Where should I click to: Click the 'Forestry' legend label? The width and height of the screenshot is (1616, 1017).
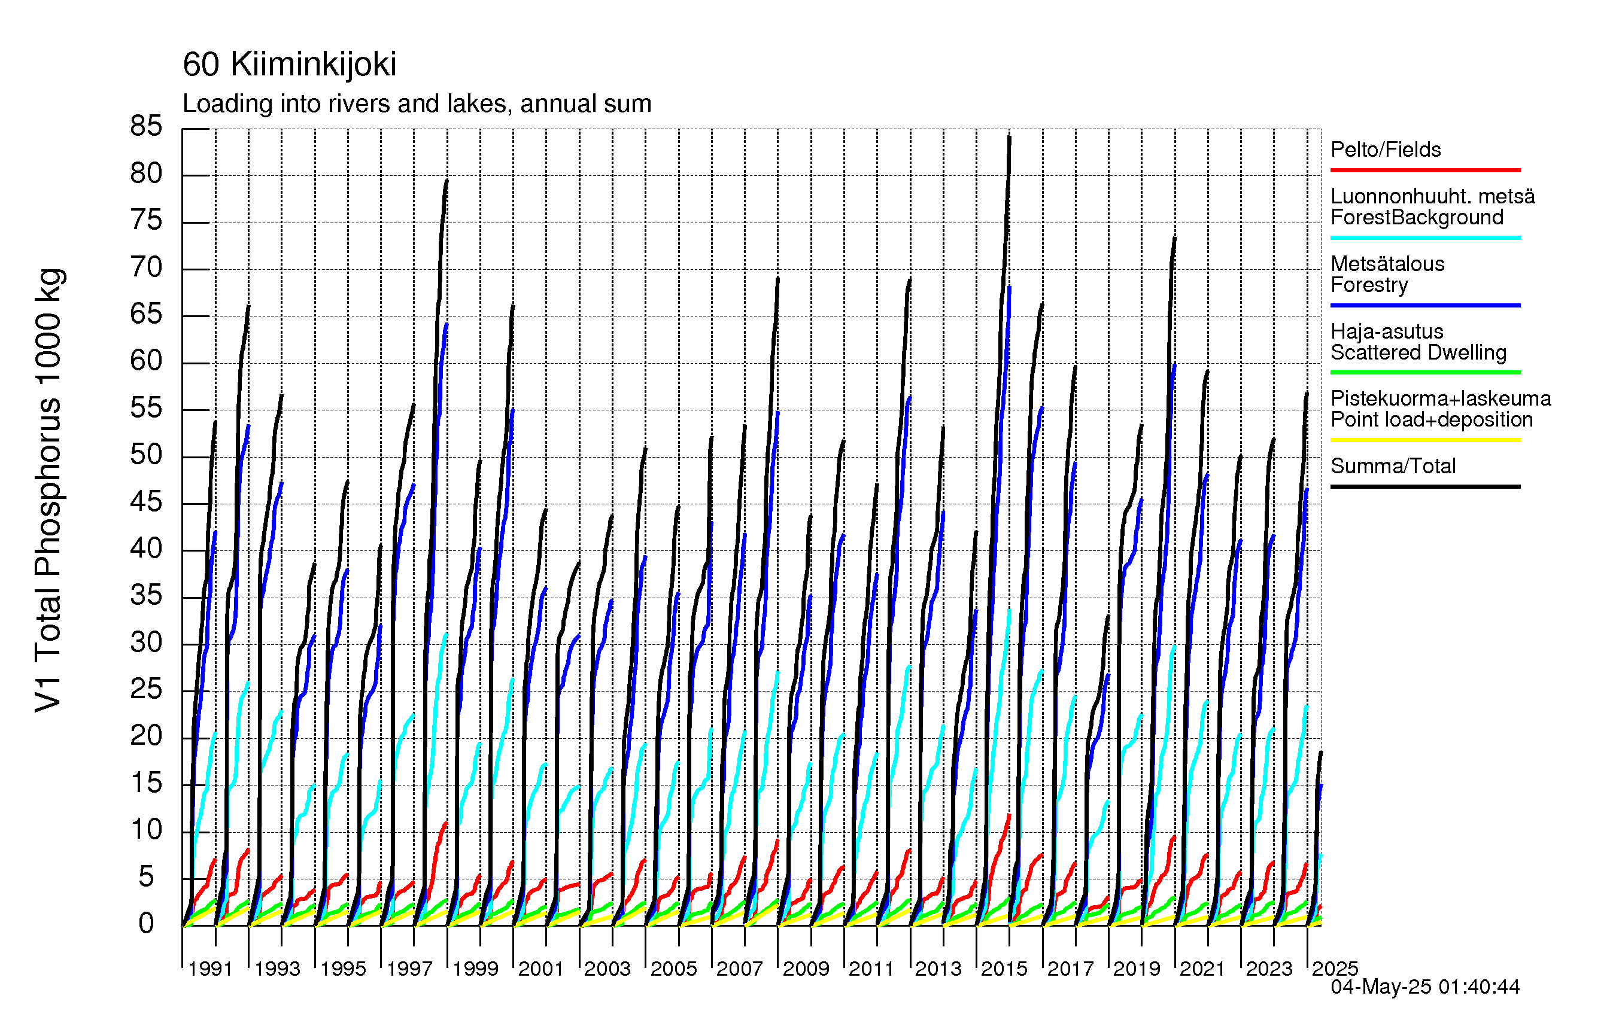tap(1369, 285)
